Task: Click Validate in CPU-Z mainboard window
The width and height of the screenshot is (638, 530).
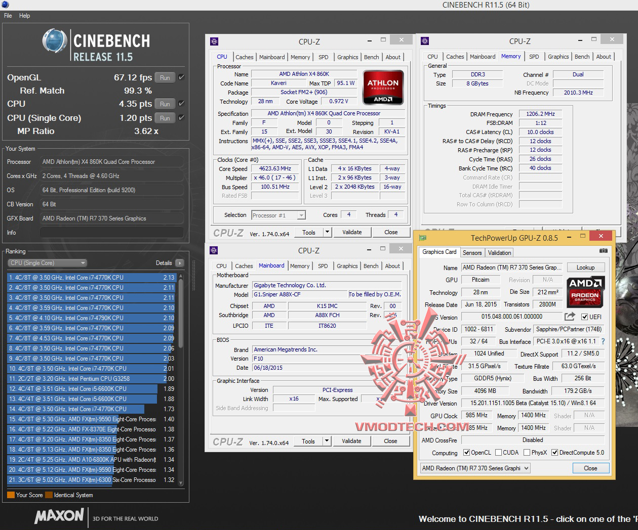Action: coord(351,441)
